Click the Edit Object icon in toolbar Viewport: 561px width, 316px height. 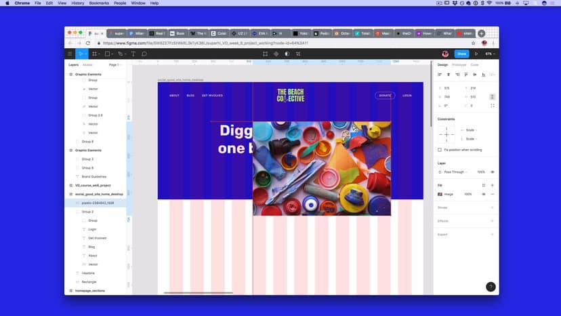pyautogui.click(x=265, y=54)
